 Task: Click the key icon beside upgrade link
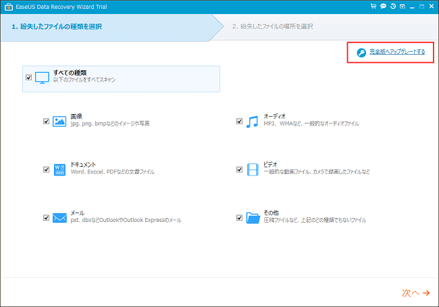pos(361,53)
